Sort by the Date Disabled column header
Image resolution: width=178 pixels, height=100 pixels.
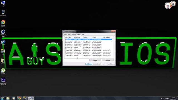[x=107, y=37]
